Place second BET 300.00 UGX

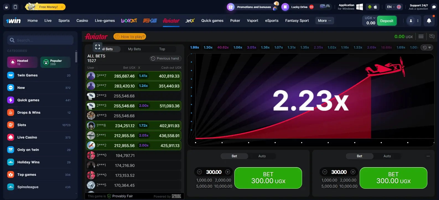pyautogui.click(x=393, y=178)
